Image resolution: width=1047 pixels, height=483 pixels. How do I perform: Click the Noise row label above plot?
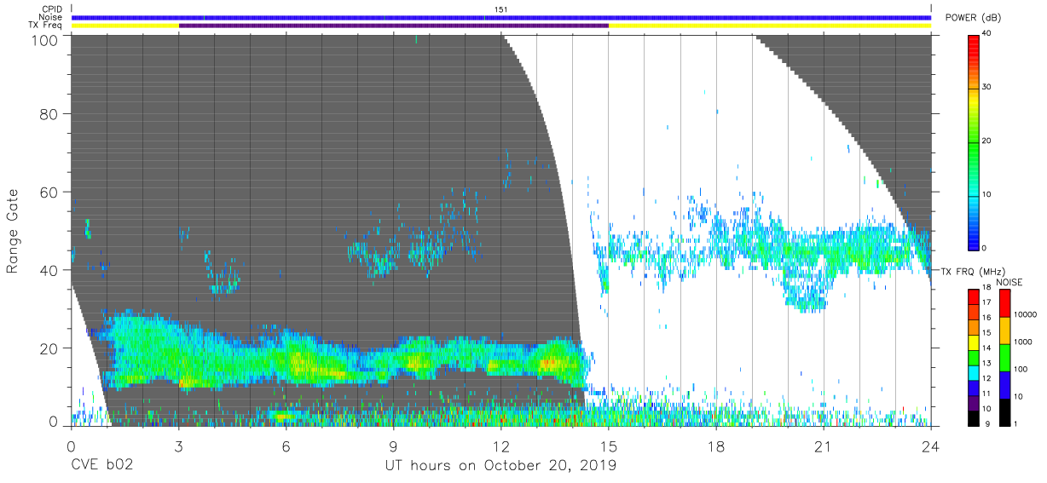coord(51,17)
